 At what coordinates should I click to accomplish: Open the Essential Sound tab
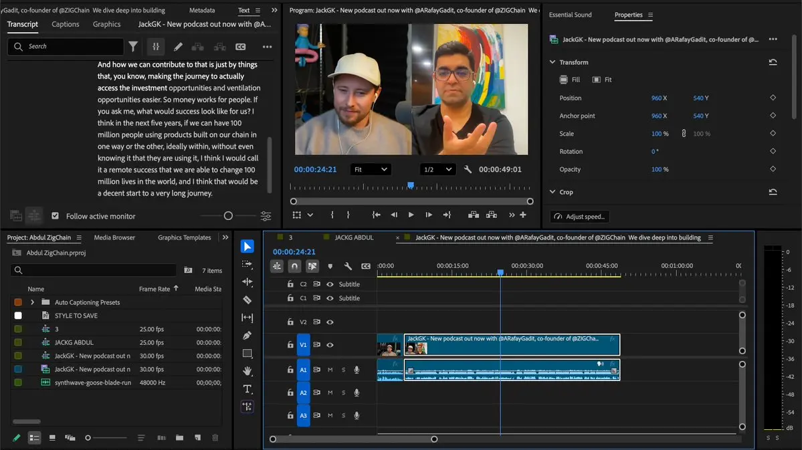pos(570,15)
